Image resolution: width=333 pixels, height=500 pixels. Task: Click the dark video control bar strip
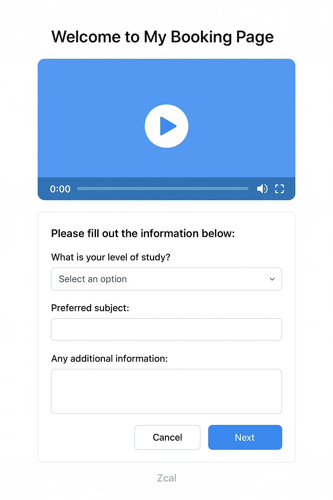[x=166, y=189]
